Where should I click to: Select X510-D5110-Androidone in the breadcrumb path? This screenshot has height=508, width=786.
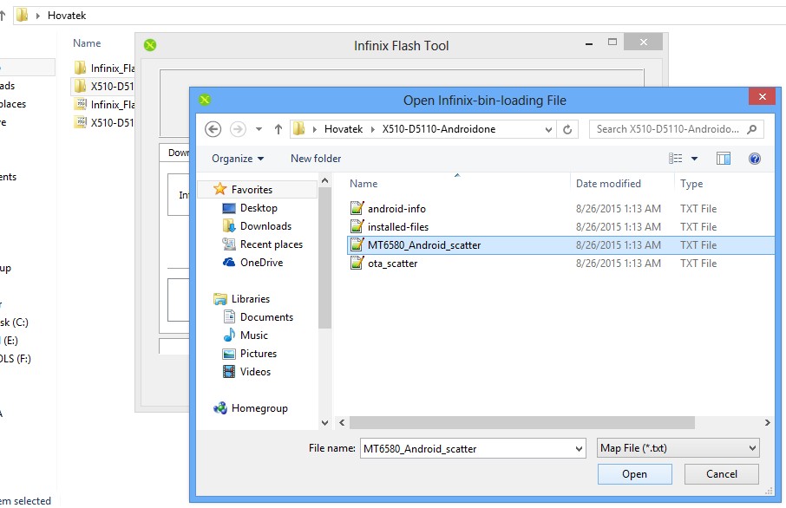(439, 129)
